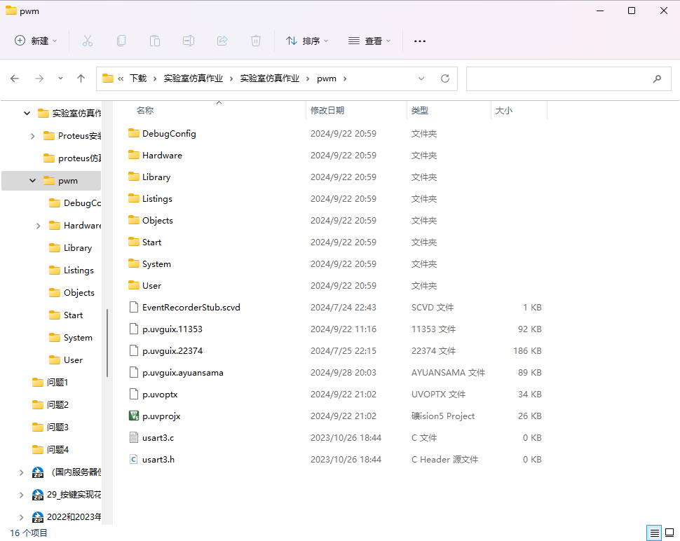Click the search magnifier icon
The image size is (680, 541).
657,78
